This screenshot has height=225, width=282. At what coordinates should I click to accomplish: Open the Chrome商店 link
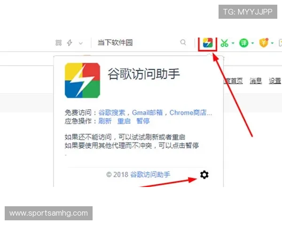click(x=191, y=112)
